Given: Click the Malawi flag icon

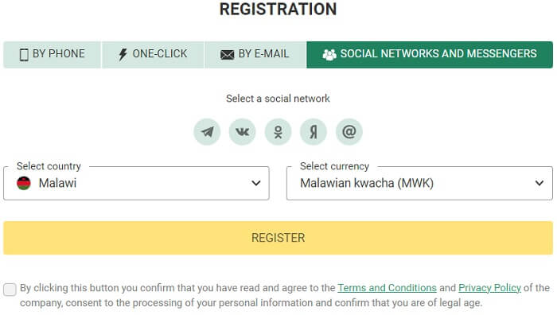Looking at the screenshot, I should [24, 183].
